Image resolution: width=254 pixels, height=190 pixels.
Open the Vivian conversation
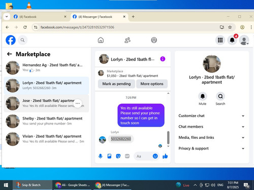click(46, 139)
